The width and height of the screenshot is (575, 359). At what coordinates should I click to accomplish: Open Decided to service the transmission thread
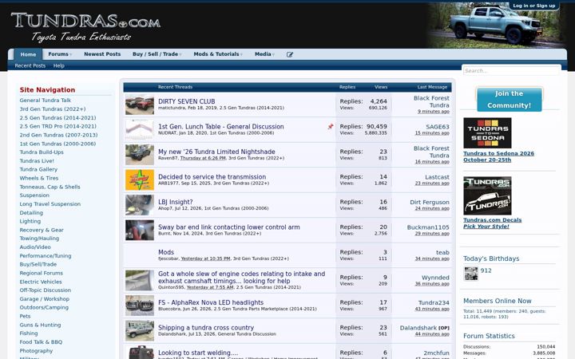tap(212, 176)
